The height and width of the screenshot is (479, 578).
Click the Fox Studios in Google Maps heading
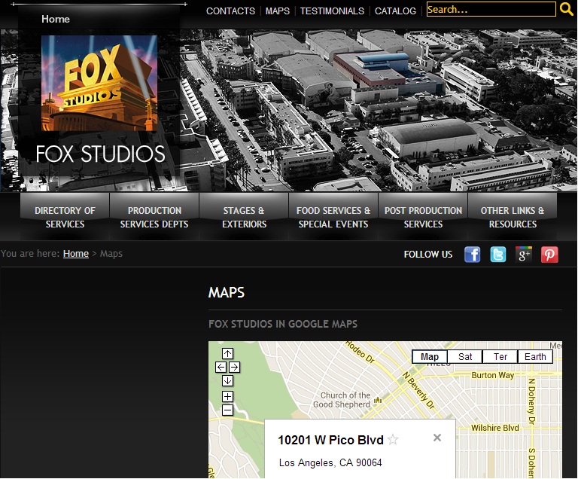click(x=283, y=324)
